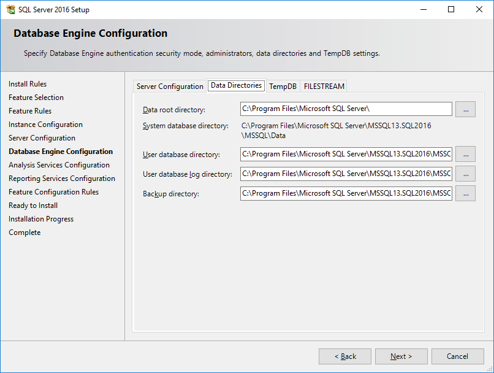
Task: Click the User database directory input field
Action: [x=346, y=154]
